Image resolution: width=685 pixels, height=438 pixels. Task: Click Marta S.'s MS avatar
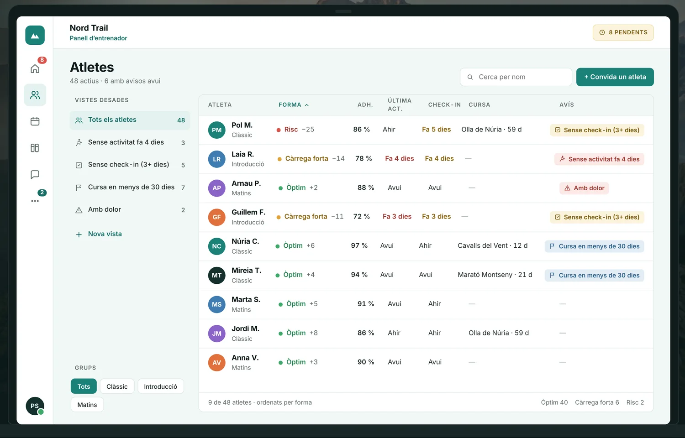click(217, 304)
